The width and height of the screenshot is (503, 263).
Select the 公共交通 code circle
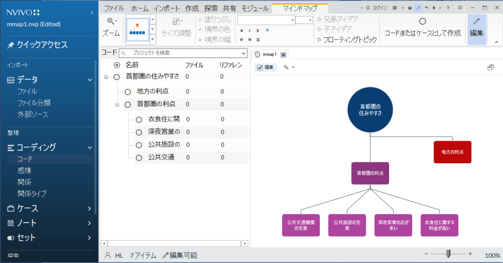click(139, 158)
